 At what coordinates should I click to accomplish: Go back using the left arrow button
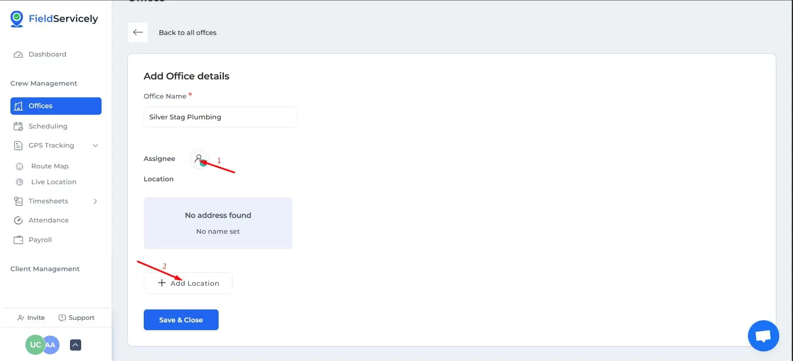[138, 32]
